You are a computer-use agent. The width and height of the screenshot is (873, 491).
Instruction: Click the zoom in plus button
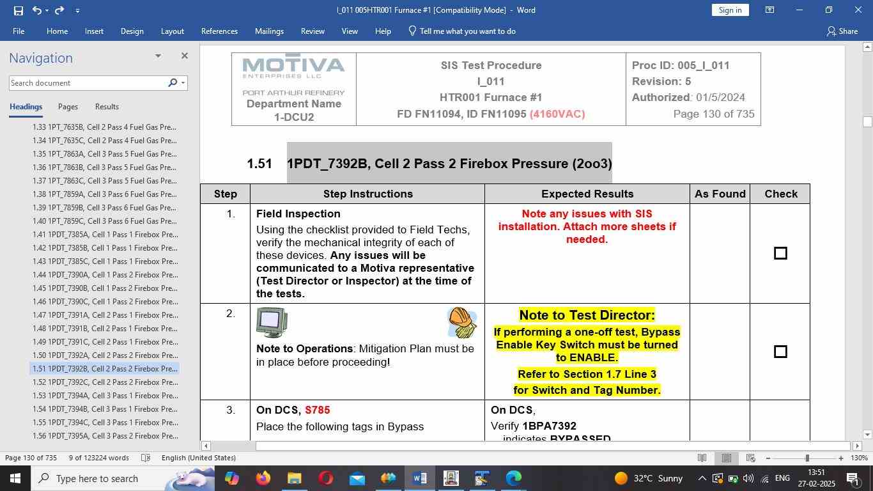[x=841, y=458]
